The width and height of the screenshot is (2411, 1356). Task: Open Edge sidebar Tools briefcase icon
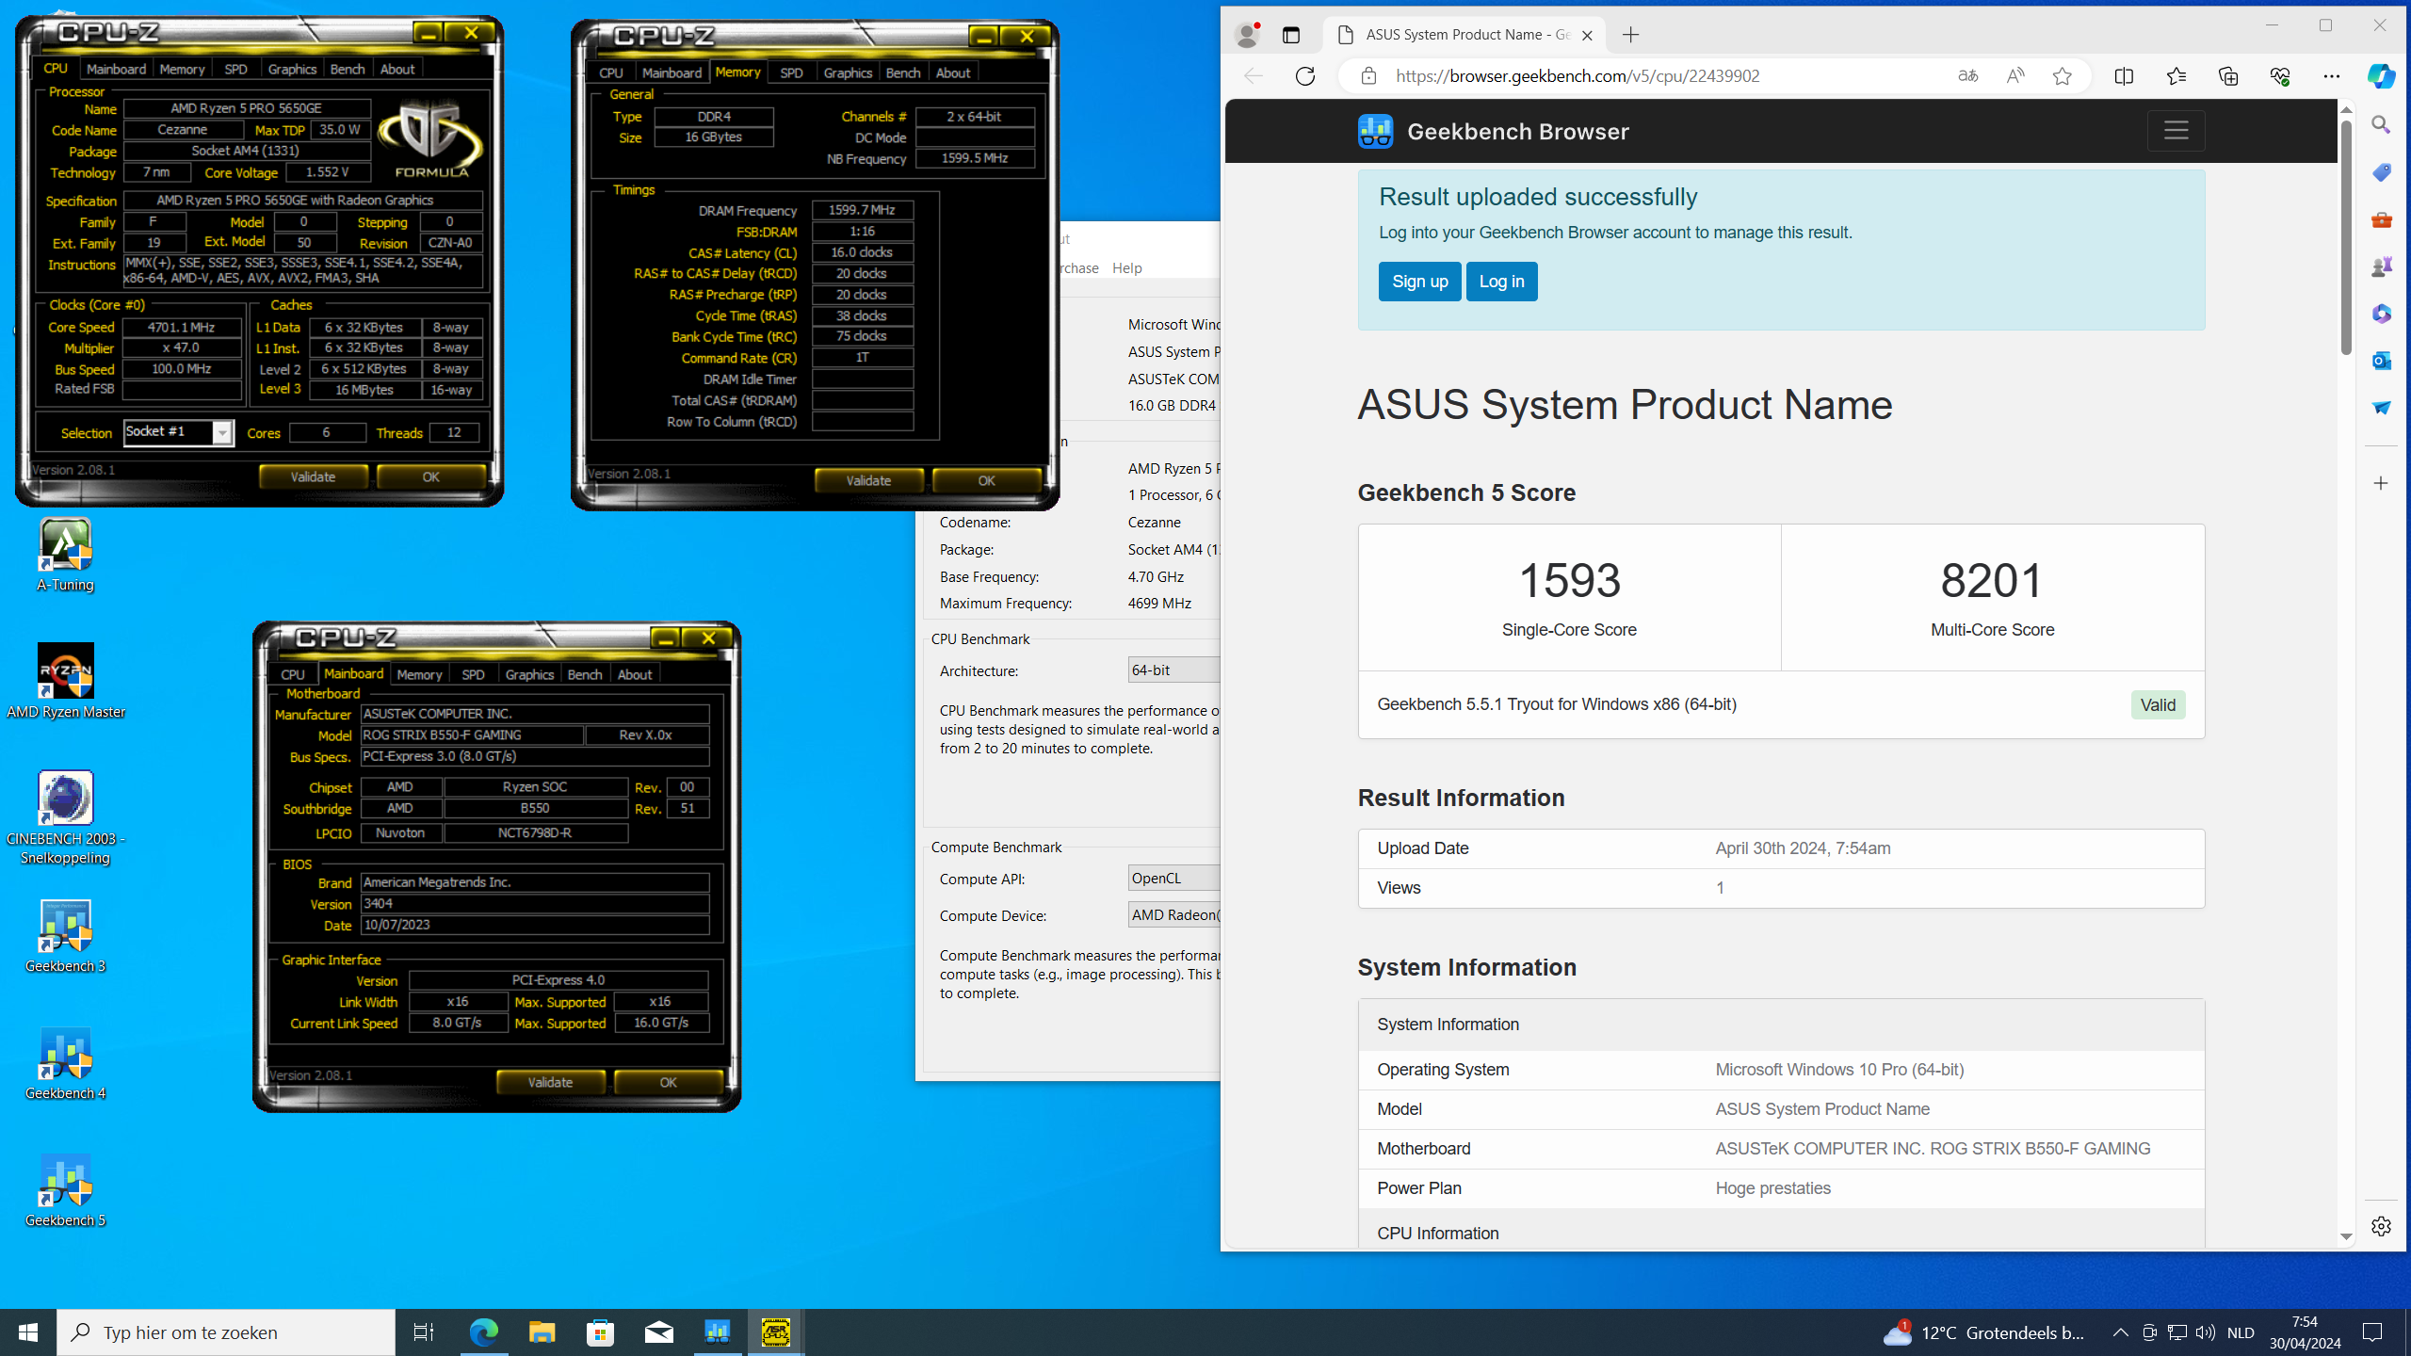[2381, 218]
